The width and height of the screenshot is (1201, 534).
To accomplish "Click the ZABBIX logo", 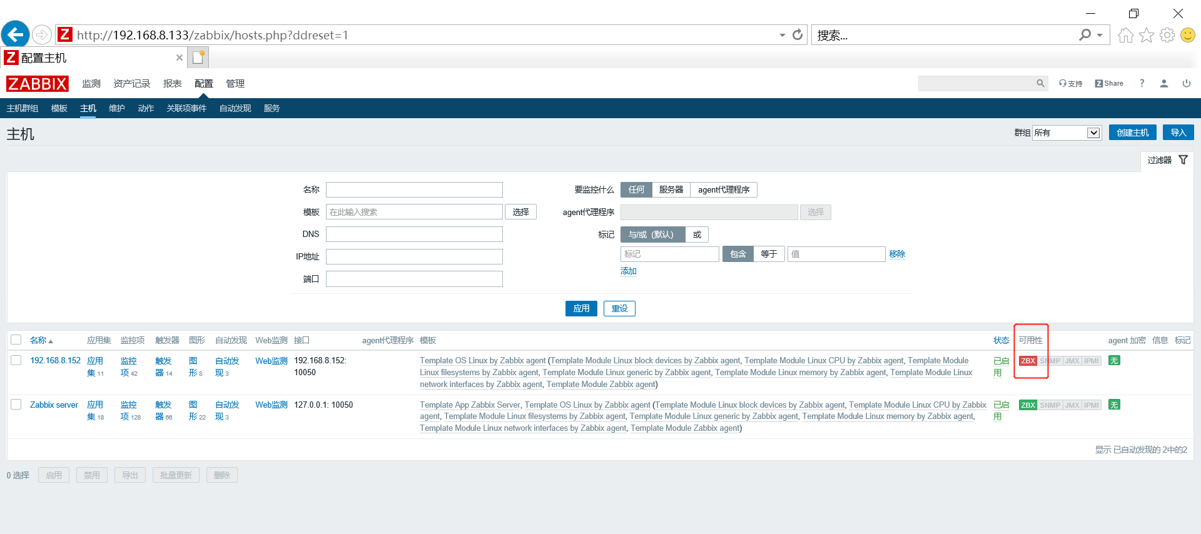I will pos(38,84).
